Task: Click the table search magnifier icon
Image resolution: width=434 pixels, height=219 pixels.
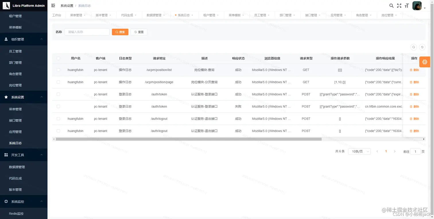Action: [x=413, y=47]
